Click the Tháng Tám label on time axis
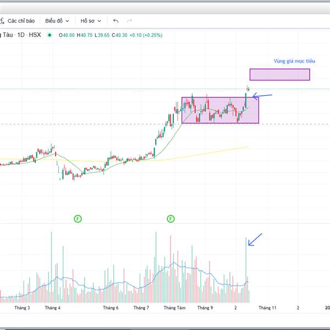 (x=175, y=308)
